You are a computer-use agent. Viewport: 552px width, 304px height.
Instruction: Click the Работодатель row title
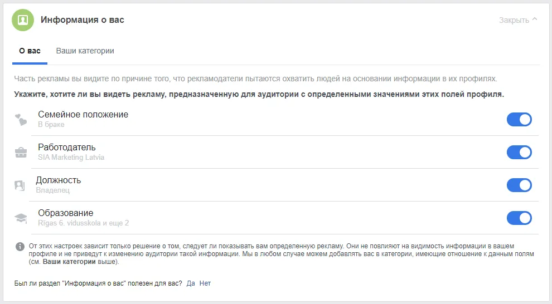[x=66, y=148]
